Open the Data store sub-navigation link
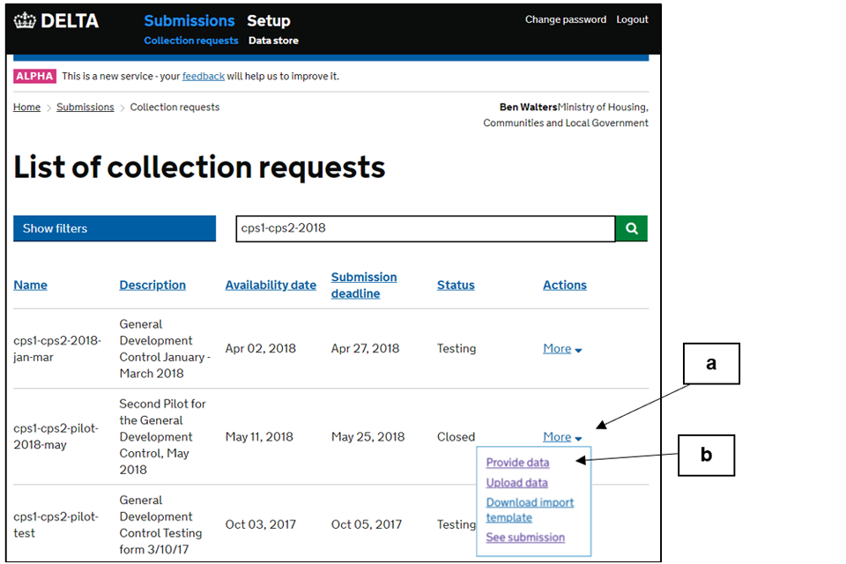The height and width of the screenshot is (564, 846). click(273, 41)
